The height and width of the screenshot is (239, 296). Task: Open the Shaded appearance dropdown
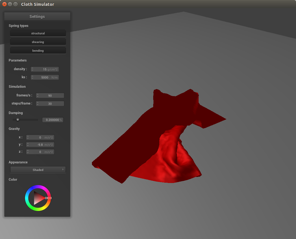pyautogui.click(x=38, y=170)
